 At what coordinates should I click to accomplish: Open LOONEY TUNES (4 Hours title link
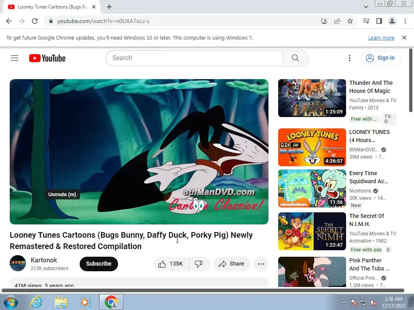pos(370,136)
